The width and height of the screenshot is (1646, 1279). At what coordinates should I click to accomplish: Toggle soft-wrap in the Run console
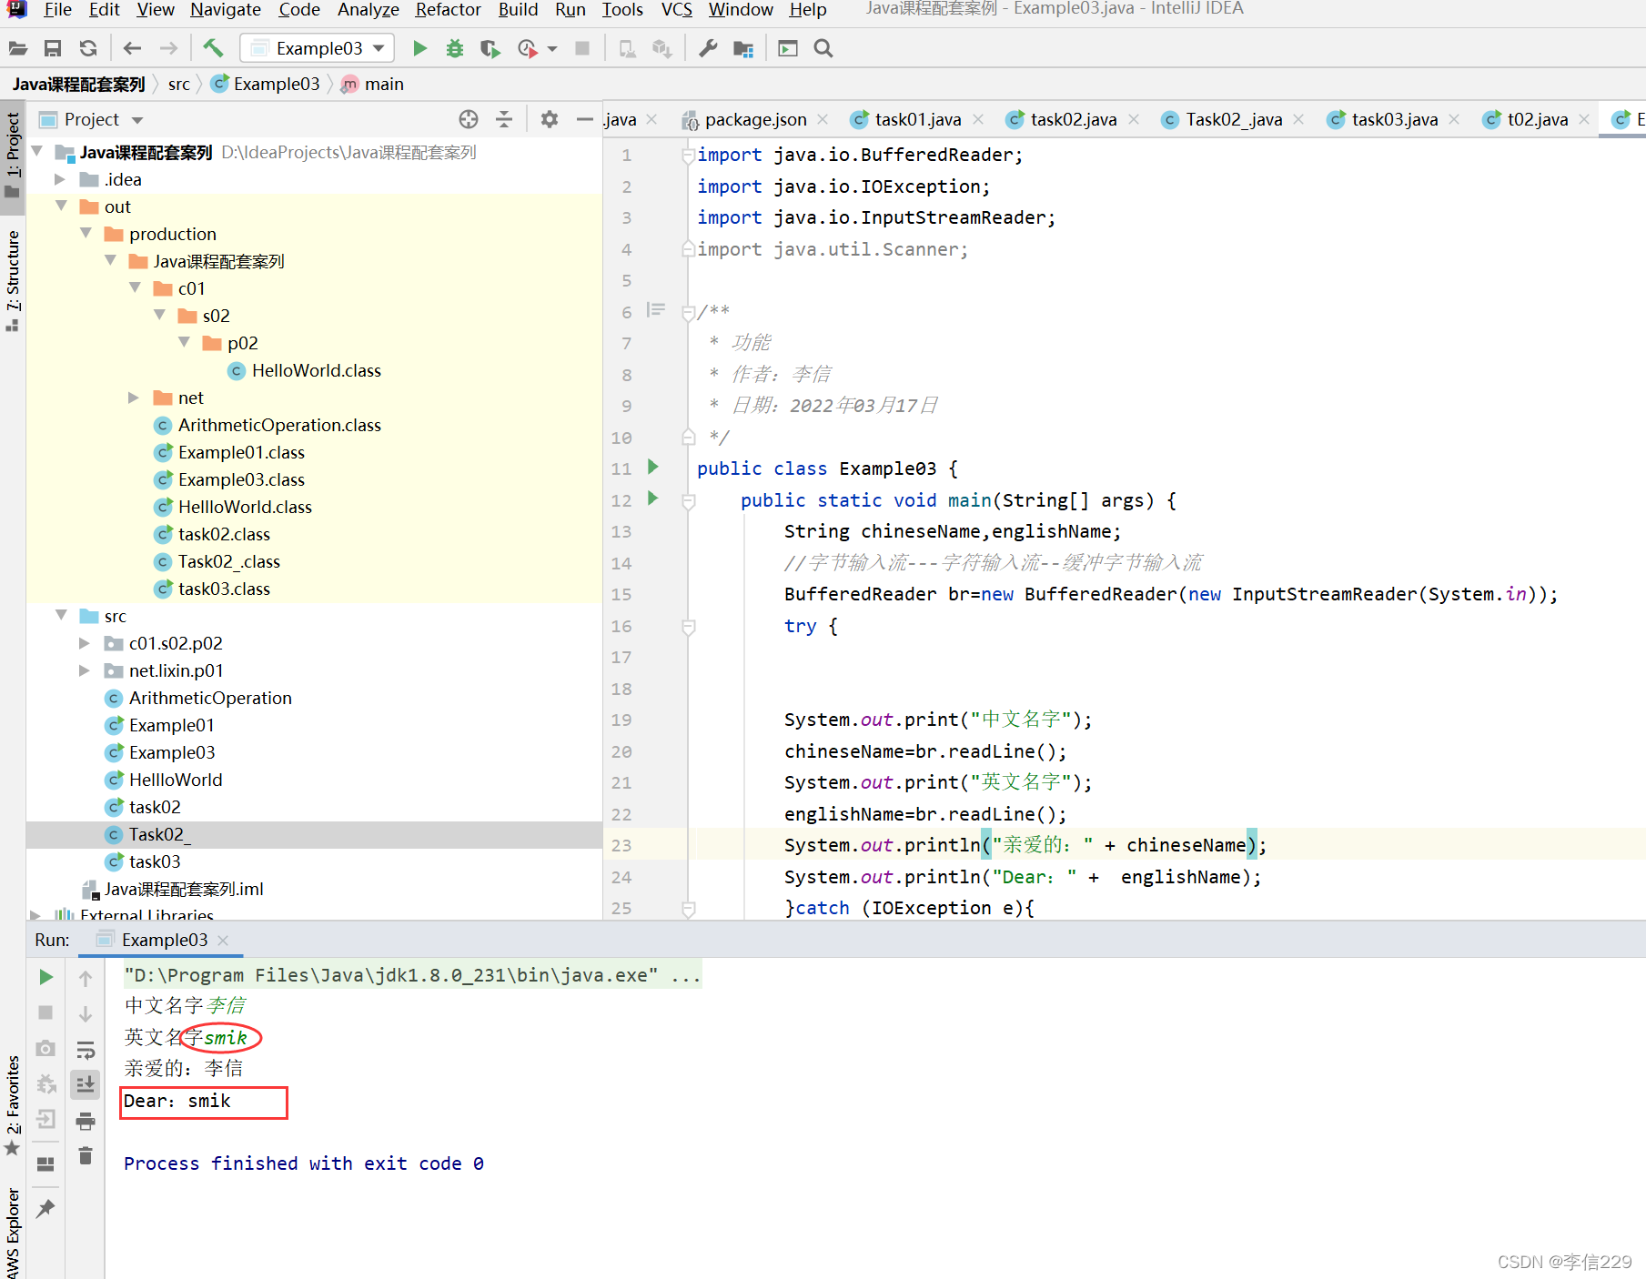point(86,1050)
